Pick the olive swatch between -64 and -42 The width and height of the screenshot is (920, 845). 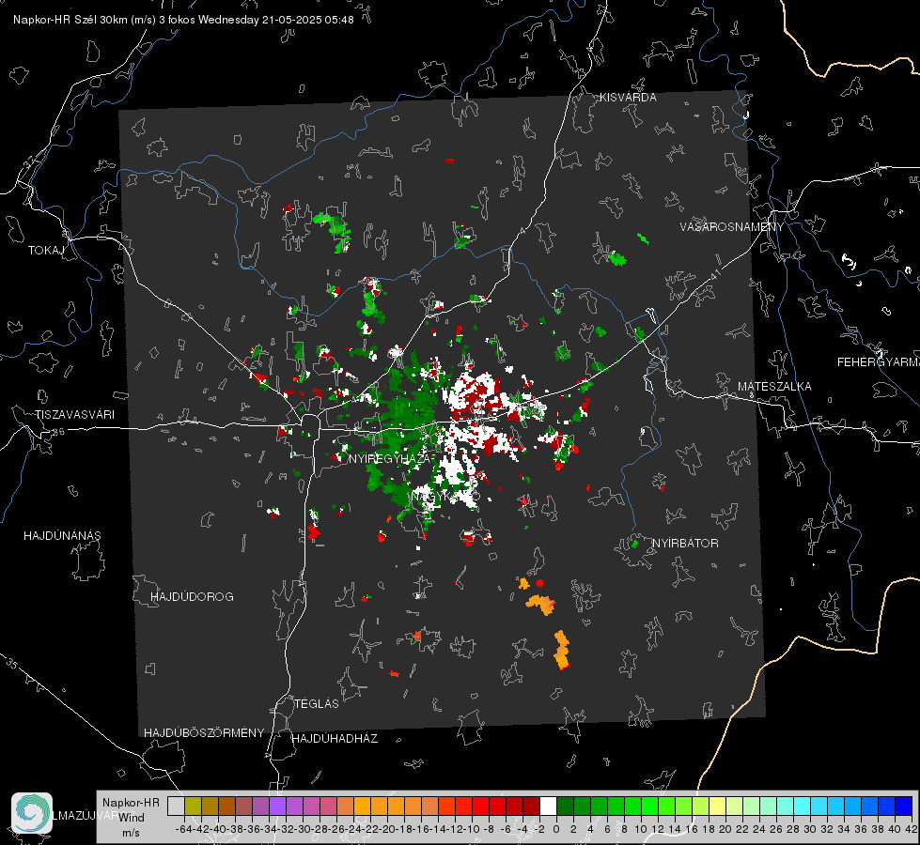click(193, 806)
